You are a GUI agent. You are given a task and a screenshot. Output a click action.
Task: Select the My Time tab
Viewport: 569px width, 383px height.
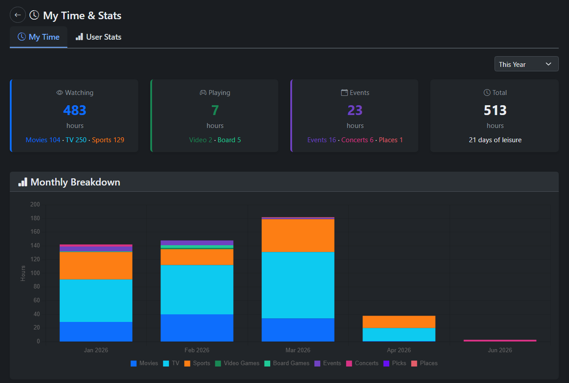coord(38,37)
